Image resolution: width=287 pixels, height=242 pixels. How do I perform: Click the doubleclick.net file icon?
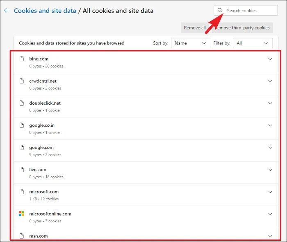[22, 103]
